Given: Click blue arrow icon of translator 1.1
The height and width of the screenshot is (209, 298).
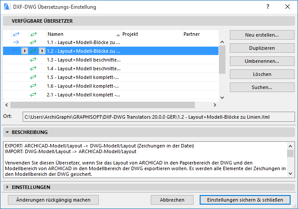Looking at the screenshot, I should pos(16,42).
